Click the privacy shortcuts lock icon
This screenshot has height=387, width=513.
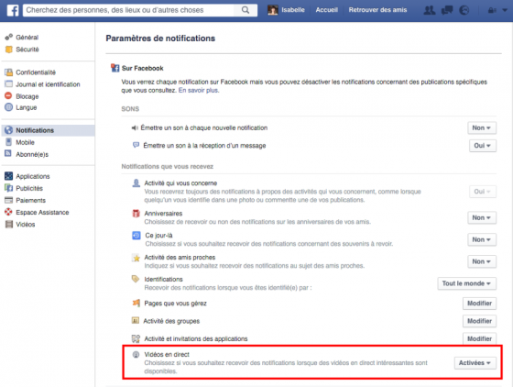click(x=492, y=10)
